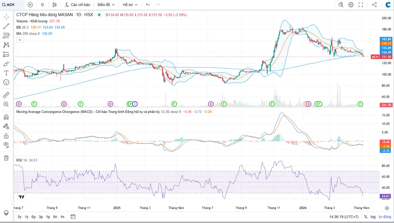The height and width of the screenshot is (223, 394).
Task: Open chart settings gear icon
Action: [x=351, y=4]
